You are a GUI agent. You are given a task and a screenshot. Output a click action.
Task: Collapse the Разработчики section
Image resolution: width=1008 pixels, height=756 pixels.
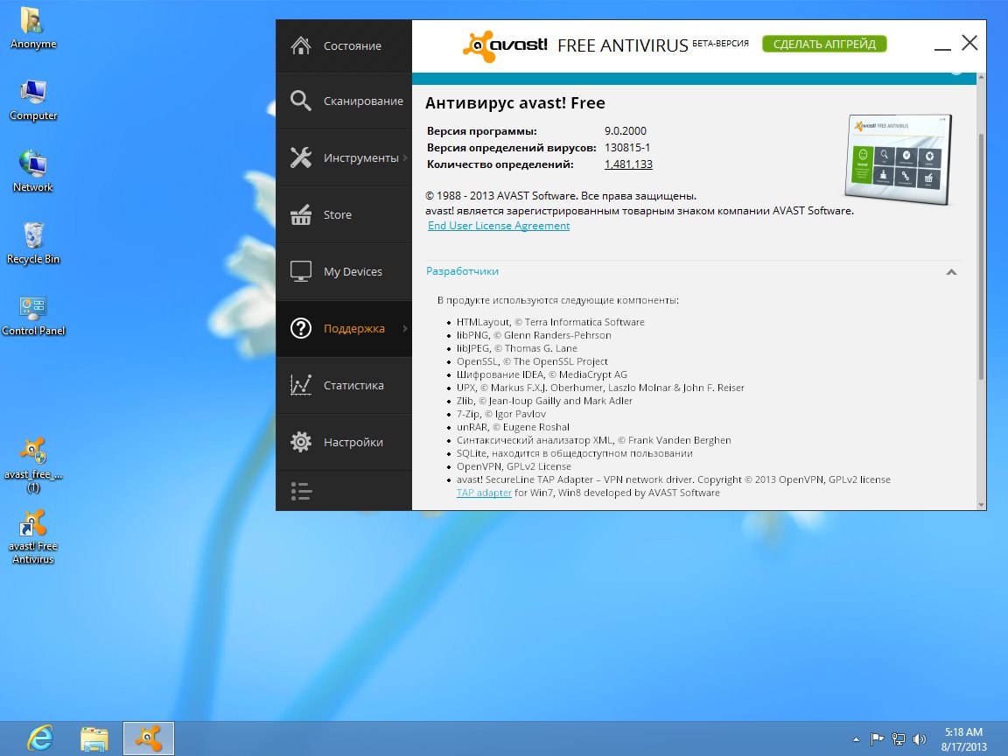(951, 272)
